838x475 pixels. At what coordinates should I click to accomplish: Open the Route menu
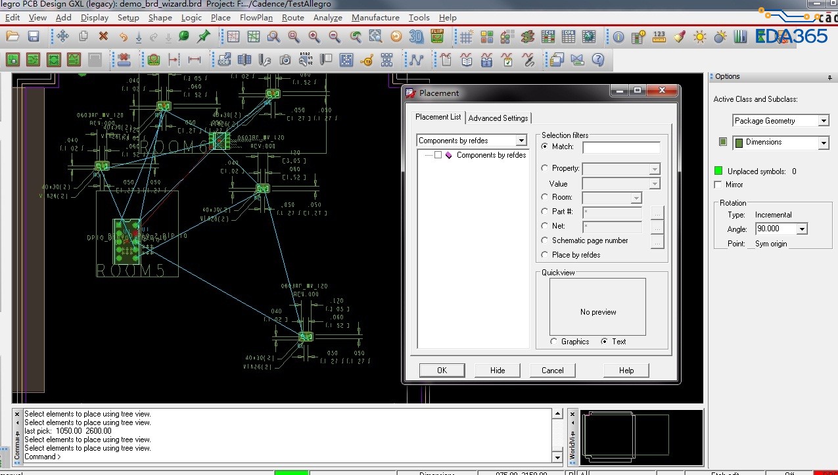click(292, 18)
